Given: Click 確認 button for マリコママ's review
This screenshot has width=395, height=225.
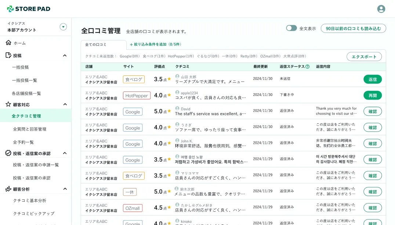Looking at the screenshot, I should pos(373,176).
